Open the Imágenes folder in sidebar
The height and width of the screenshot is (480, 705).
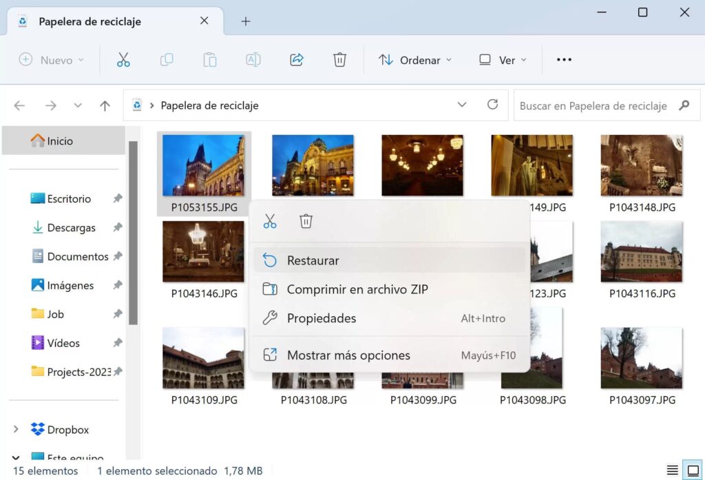(x=70, y=285)
